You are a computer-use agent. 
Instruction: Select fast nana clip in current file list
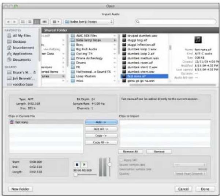(x=46, y=122)
